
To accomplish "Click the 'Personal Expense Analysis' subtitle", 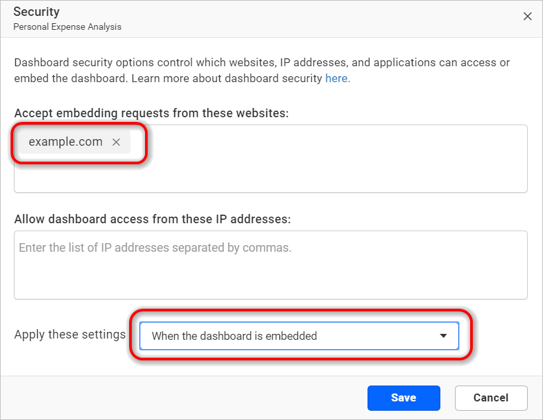I will click(68, 27).
